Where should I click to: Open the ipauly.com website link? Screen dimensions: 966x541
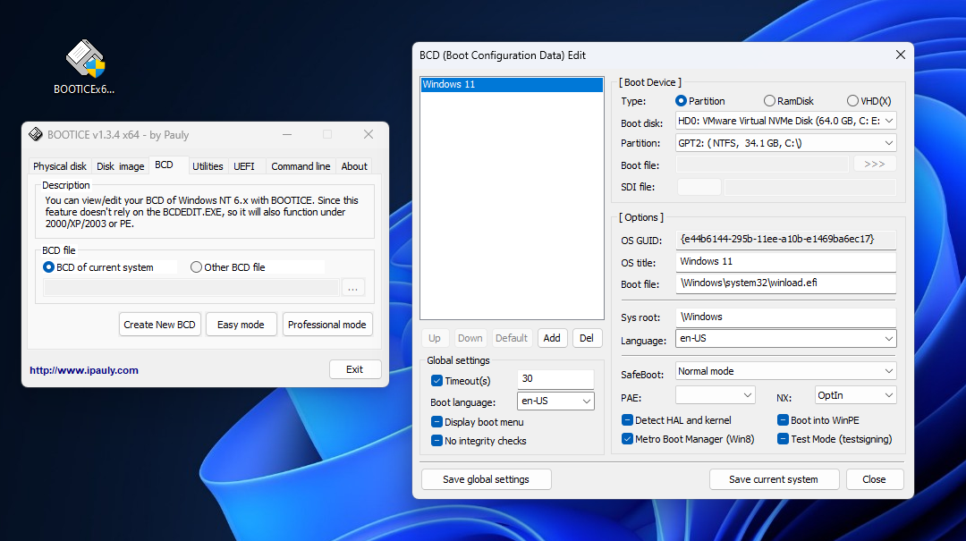click(x=84, y=370)
